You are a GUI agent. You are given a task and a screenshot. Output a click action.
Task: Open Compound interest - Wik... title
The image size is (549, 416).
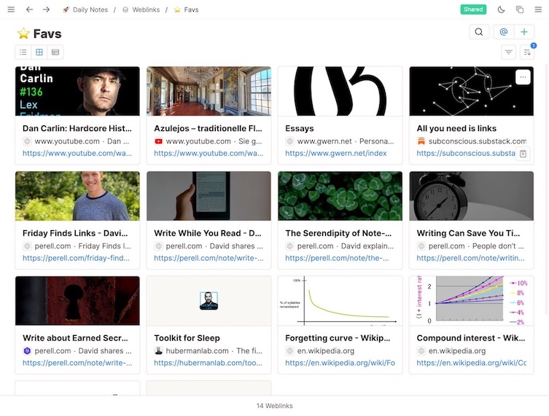coord(470,338)
